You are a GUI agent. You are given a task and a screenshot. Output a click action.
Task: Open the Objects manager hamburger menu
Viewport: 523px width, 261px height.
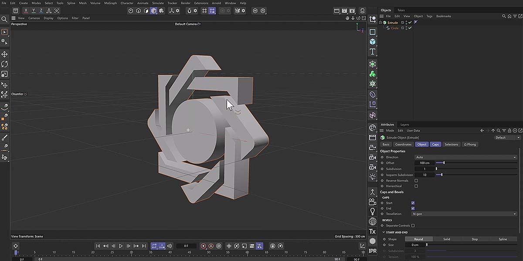pyautogui.click(x=381, y=16)
